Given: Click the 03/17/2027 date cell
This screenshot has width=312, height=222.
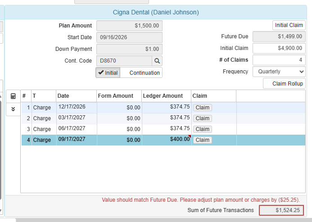Looking at the screenshot, I should point(77,118).
